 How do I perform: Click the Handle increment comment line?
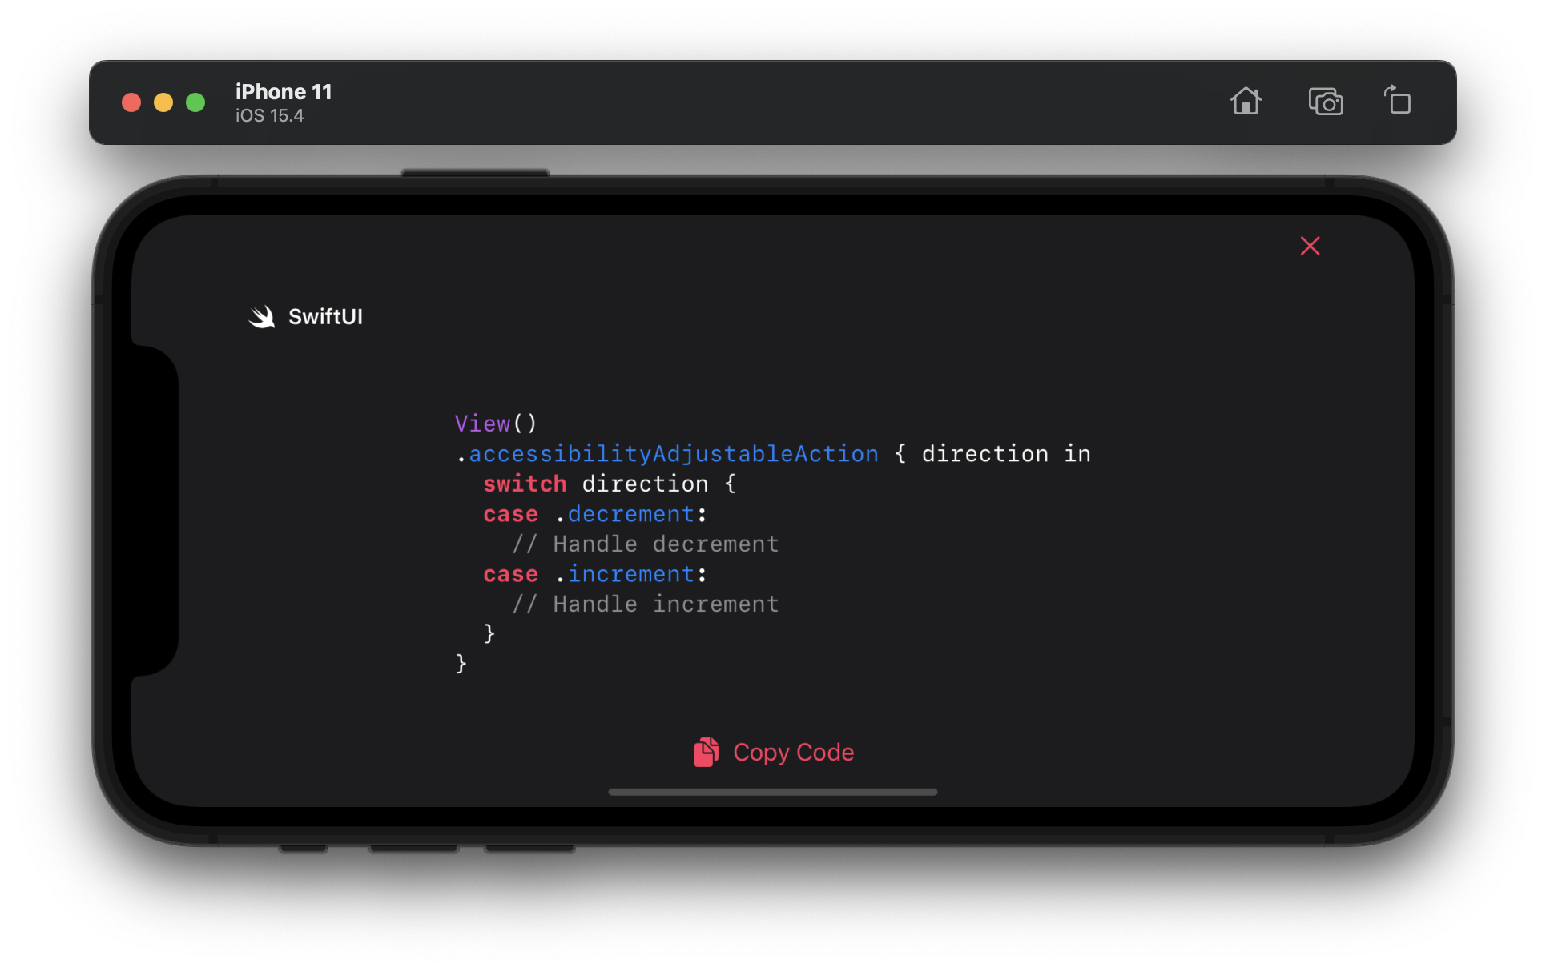646,604
